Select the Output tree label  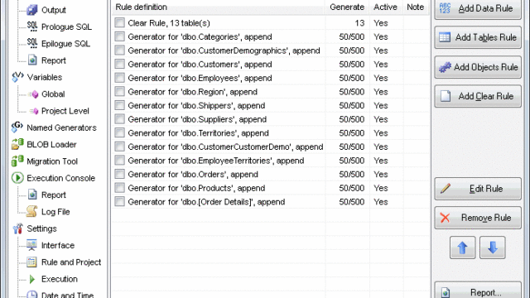click(x=53, y=10)
